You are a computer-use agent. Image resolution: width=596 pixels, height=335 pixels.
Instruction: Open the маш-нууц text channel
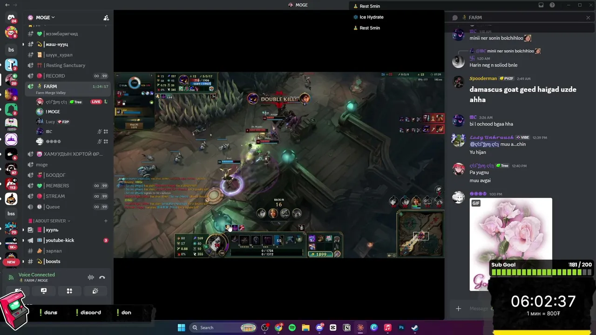68,44
